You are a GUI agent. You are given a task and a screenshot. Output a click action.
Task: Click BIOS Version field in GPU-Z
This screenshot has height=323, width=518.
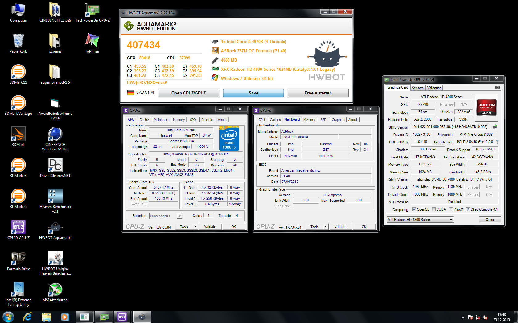[450, 127]
